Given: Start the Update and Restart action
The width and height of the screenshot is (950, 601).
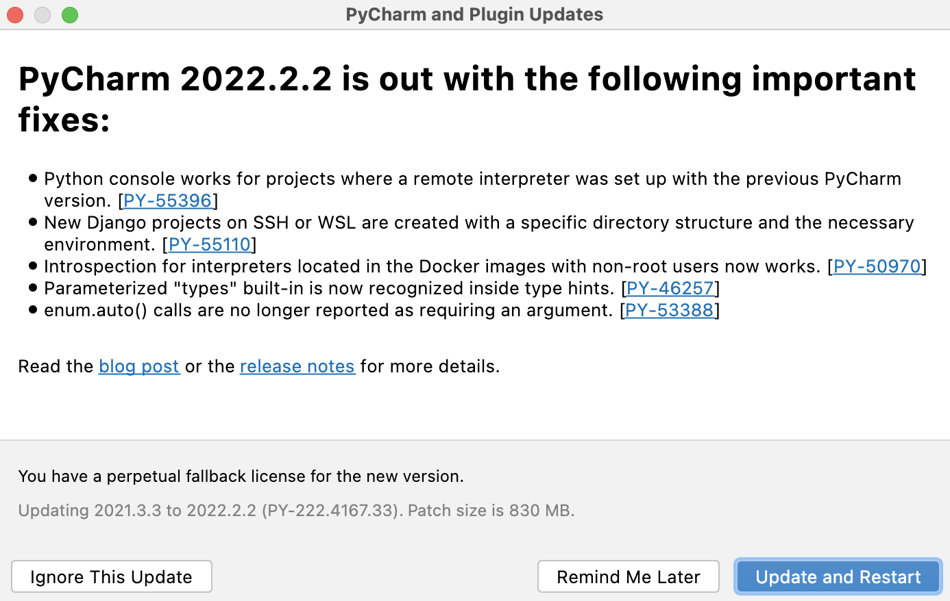Looking at the screenshot, I should tap(837, 576).
